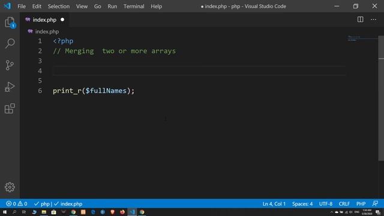Open the Extensions view
The image size is (384, 216).
[x=10, y=108]
